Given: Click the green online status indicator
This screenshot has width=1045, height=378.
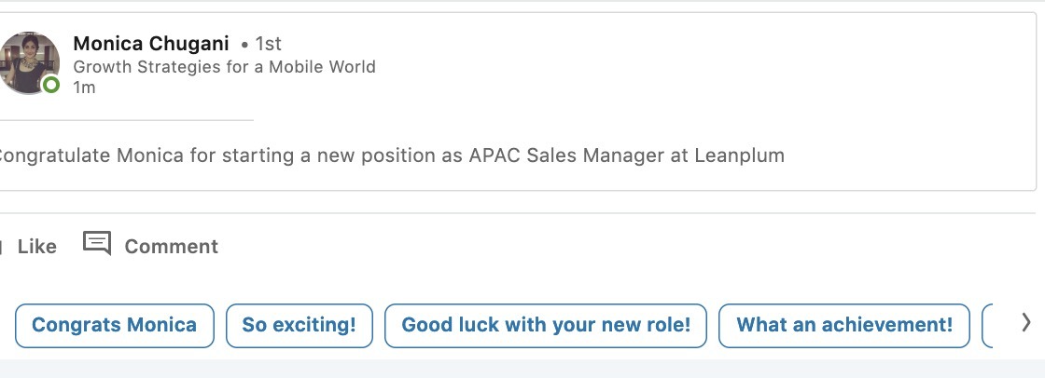Looking at the screenshot, I should pyautogui.click(x=51, y=85).
